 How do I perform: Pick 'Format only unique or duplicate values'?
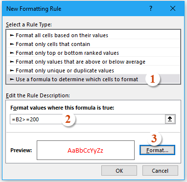(x=93, y=70)
